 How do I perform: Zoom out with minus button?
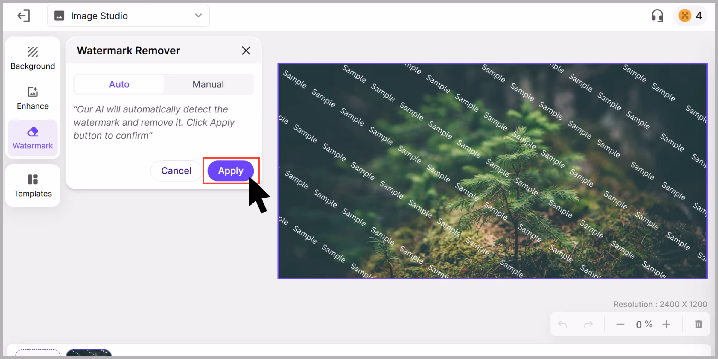click(x=620, y=324)
